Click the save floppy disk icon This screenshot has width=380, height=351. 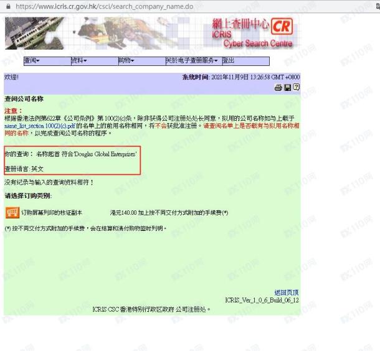coord(287,87)
